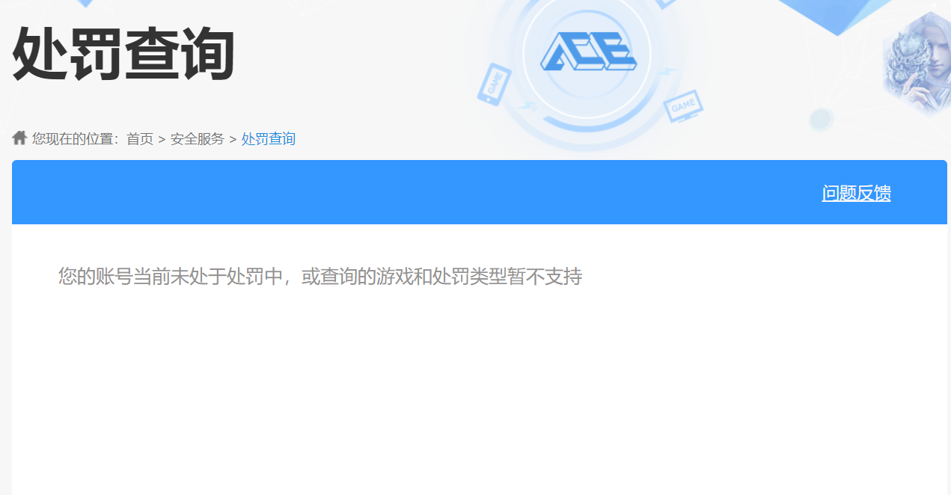The height and width of the screenshot is (495, 951).
Task: Select the tilted GAME phone icon
Action: [495, 84]
